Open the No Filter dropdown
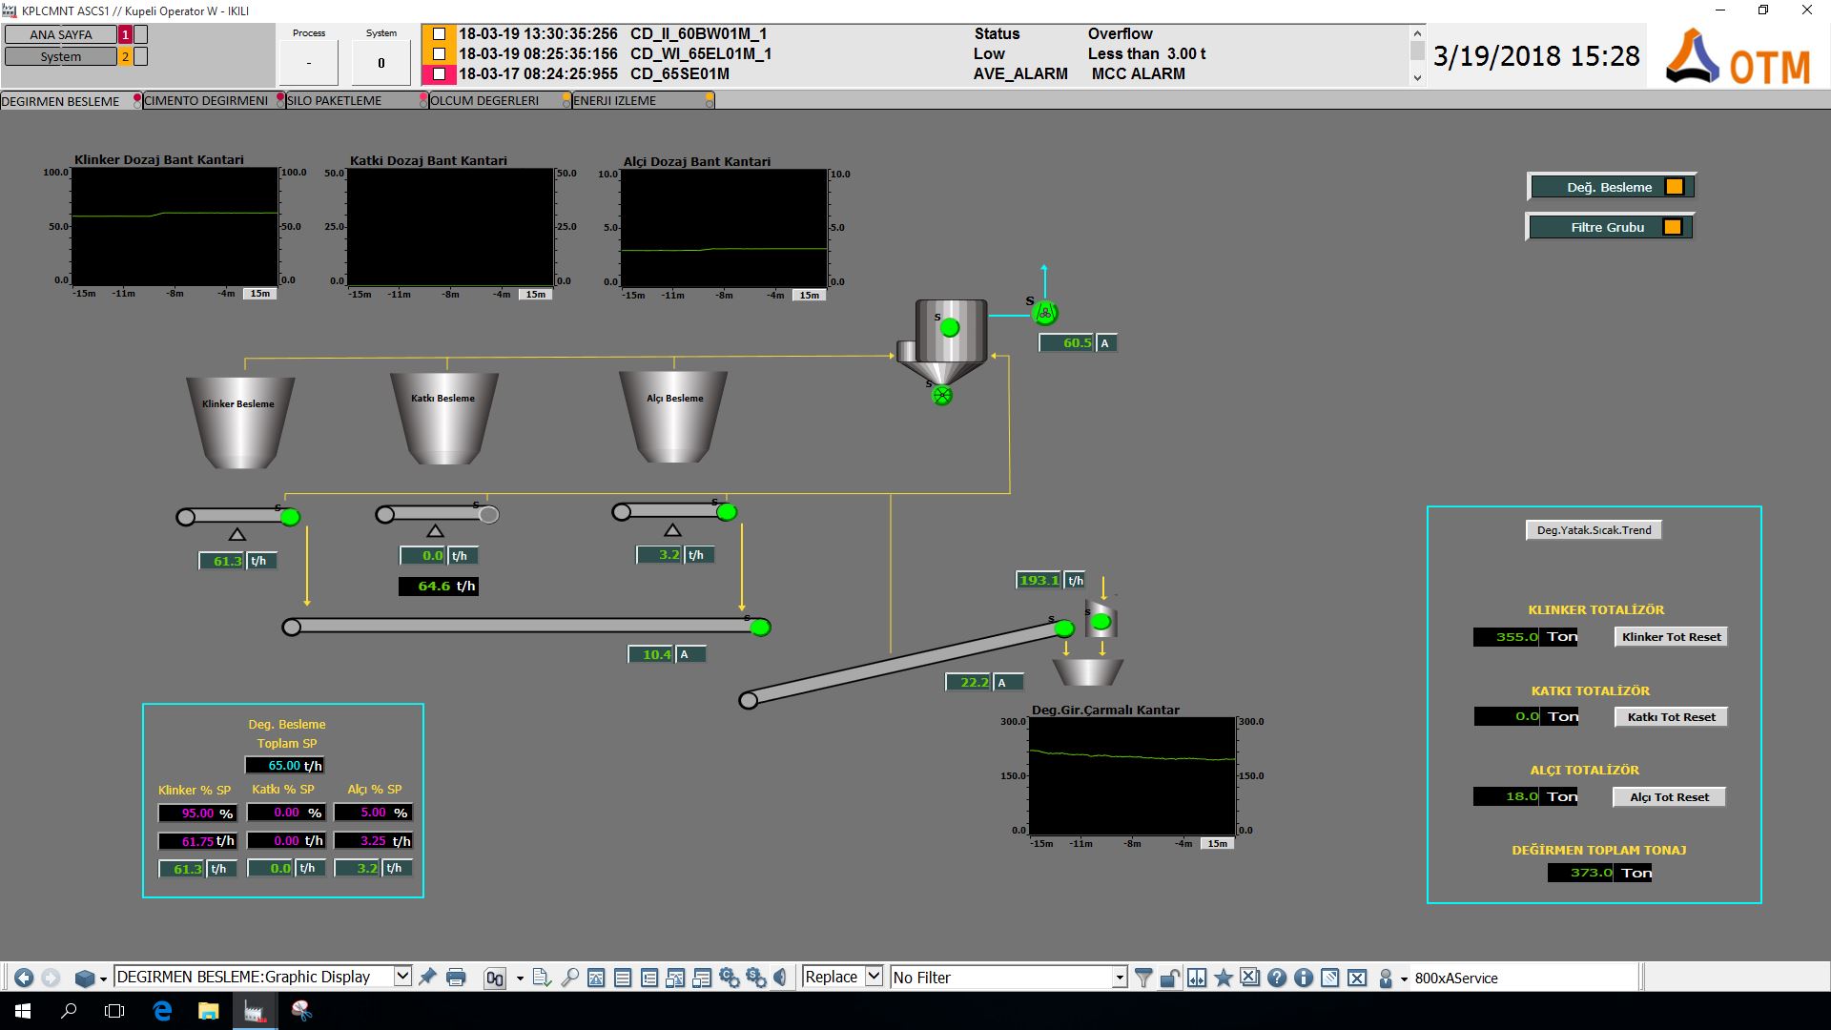The width and height of the screenshot is (1831, 1030). click(1120, 978)
